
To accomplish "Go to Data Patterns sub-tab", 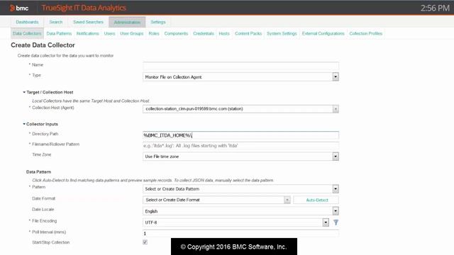I will tap(59, 33).
